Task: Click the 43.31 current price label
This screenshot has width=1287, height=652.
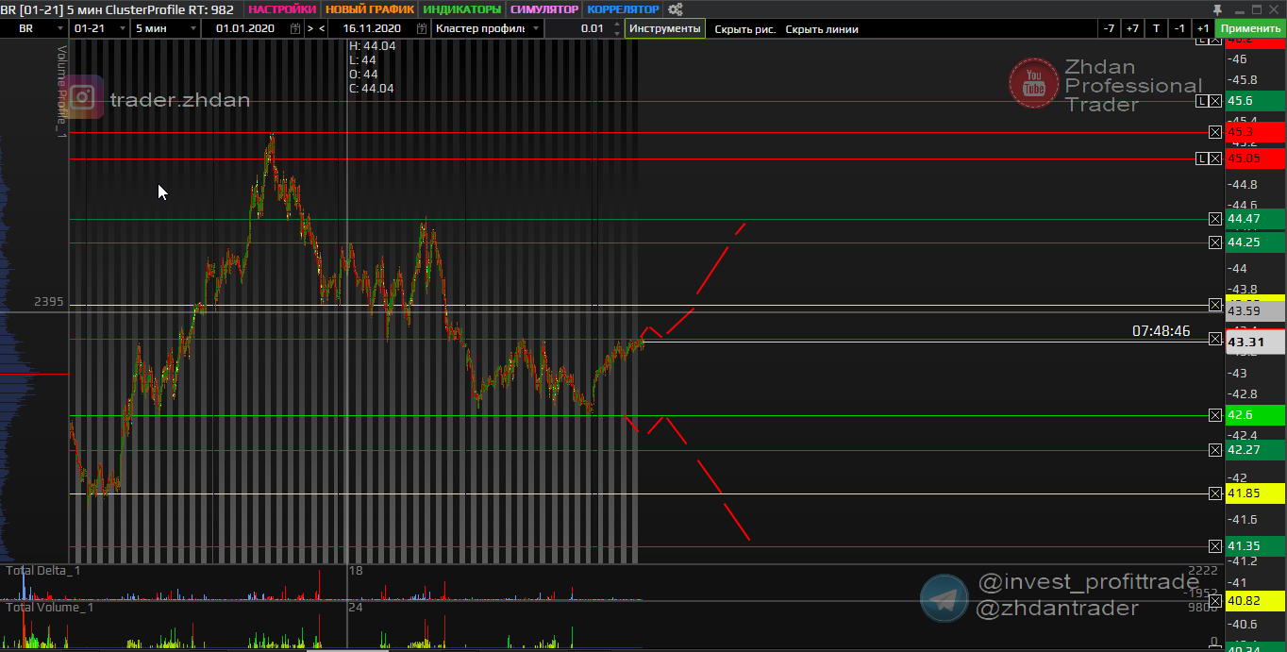Action: click(x=1255, y=343)
